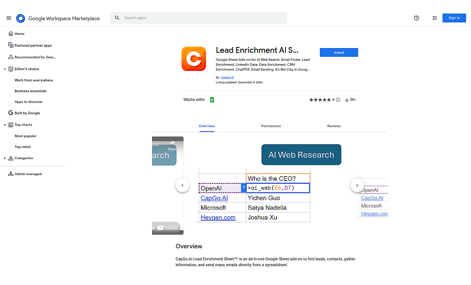The height and width of the screenshot is (285, 471).
Task: Click the Built by Google G icon
Action: coord(11,113)
